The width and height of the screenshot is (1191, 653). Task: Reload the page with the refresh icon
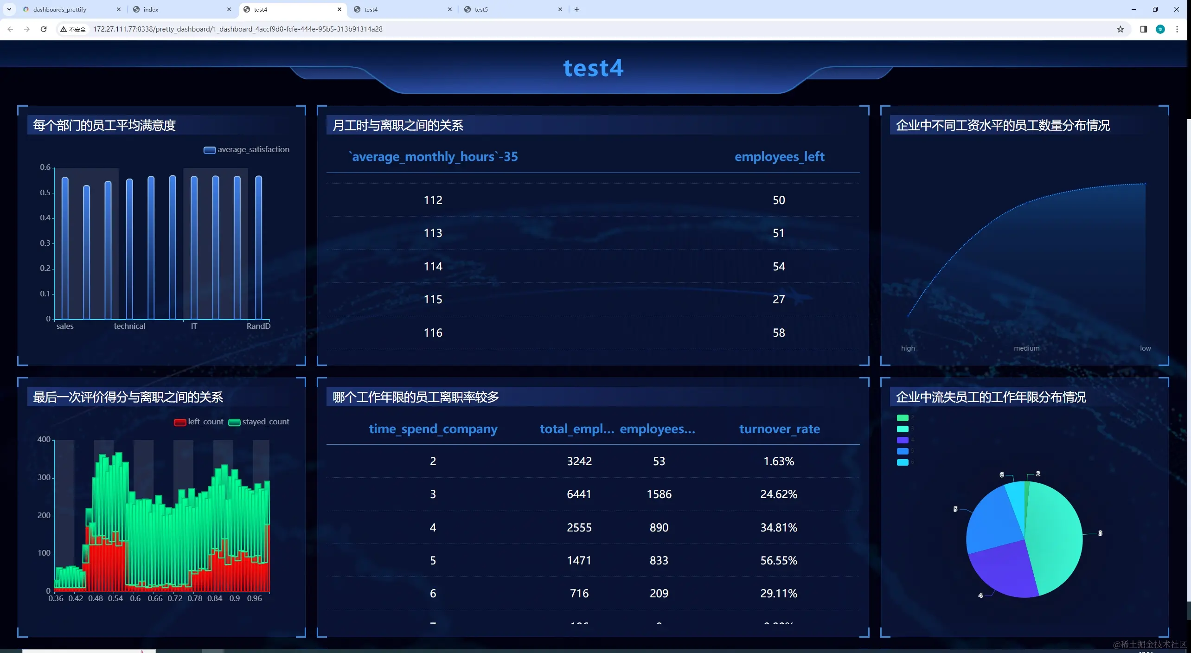[44, 29]
